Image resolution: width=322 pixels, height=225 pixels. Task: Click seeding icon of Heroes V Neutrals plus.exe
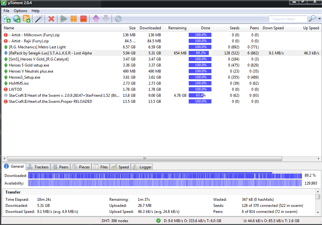coord(6,71)
